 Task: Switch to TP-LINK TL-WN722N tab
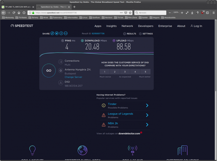(18, 7)
